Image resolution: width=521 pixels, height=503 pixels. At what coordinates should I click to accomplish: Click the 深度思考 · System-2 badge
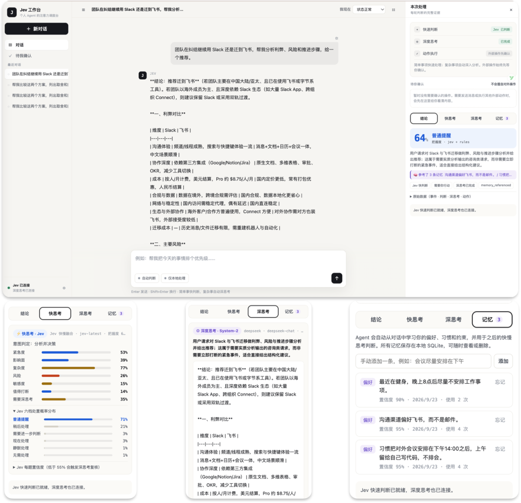click(217, 331)
